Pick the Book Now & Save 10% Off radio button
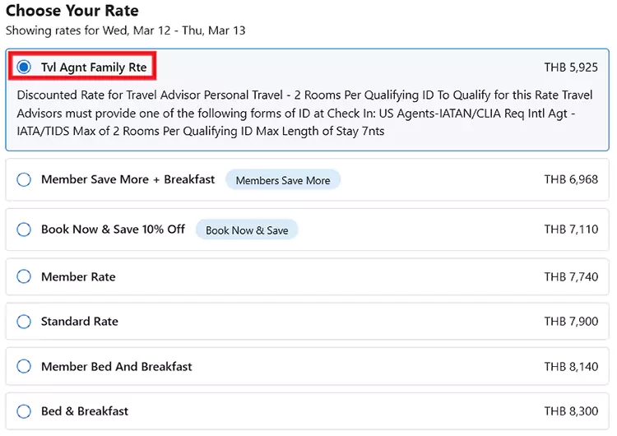Screen dimensions: 617x436 point(24,230)
